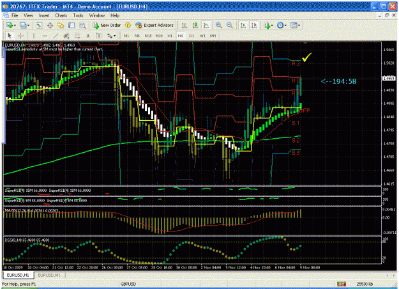Switch chart to bar chart style
Screen dimensions: 399x289
click(x=184, y=25)
